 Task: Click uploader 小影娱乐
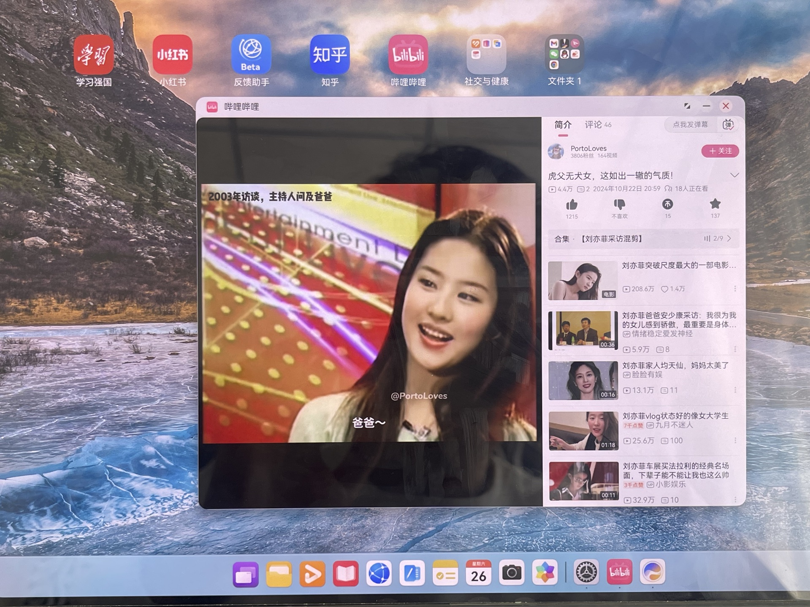pos(670,484)
